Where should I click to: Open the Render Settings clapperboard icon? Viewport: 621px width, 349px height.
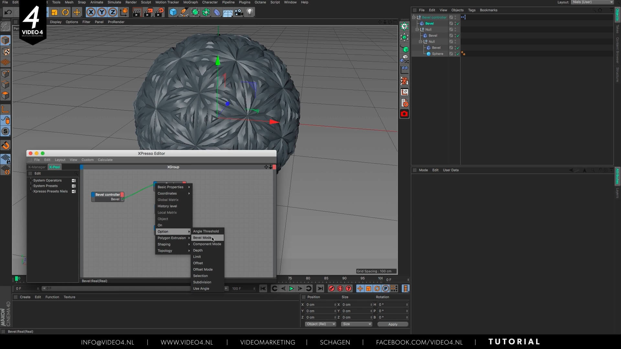coord(159,12)
